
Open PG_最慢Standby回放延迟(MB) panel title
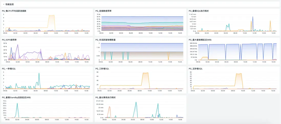click(17, 98)
